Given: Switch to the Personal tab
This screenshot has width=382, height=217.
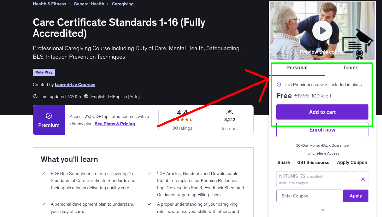Looking at the screenshot, I should pyautogui.click(x=297, y=68).
